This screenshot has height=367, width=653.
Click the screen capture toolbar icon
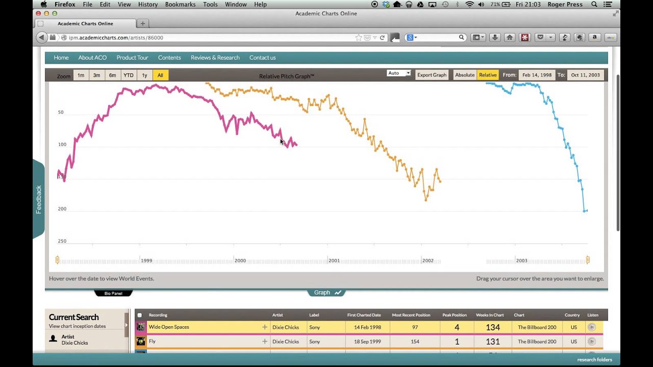click(x=580, y=37)
